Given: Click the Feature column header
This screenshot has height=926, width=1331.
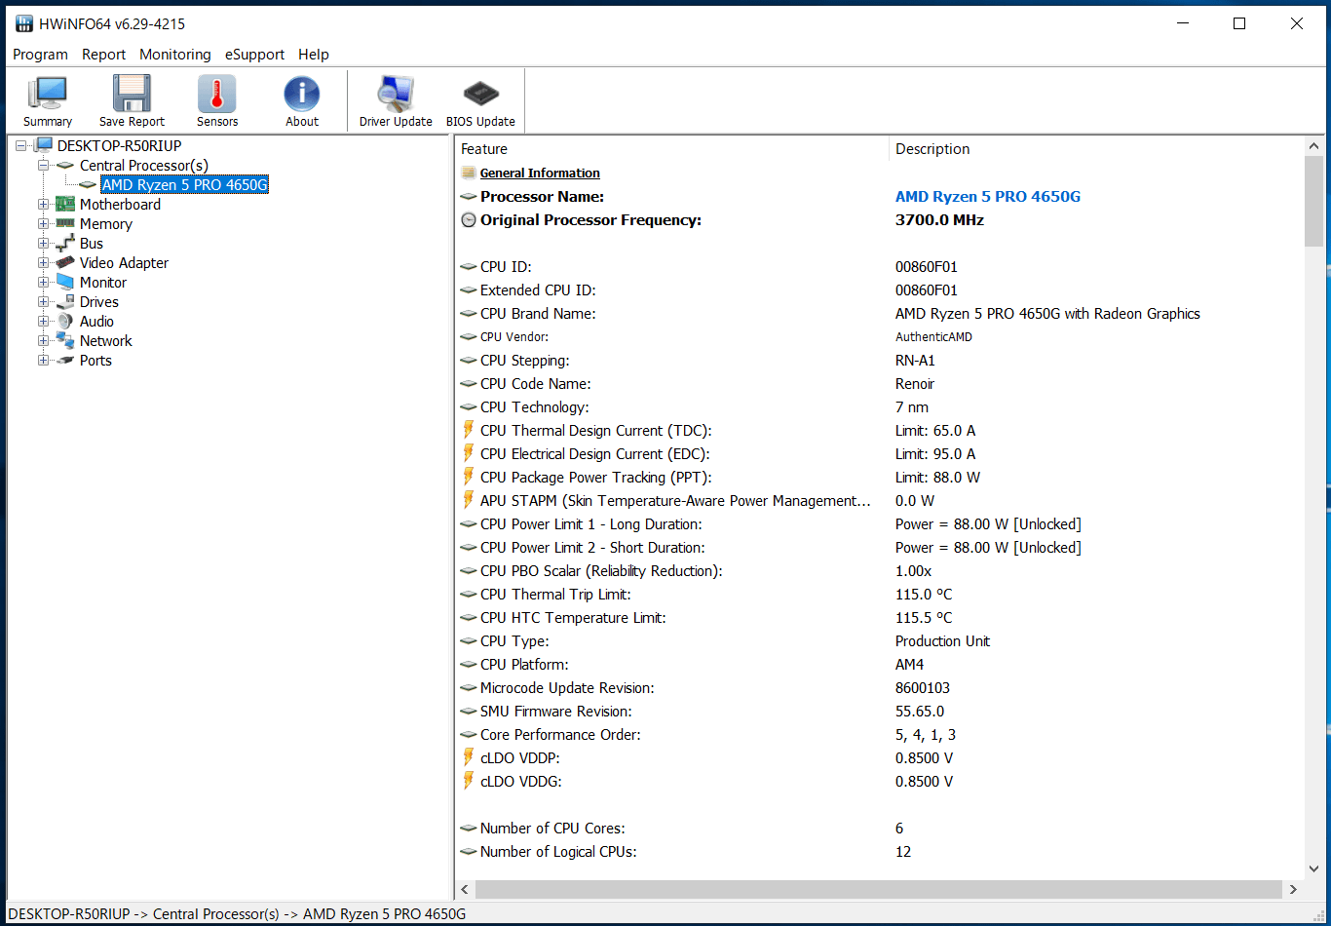Looking at the screenshot, I should pos(672,149).
